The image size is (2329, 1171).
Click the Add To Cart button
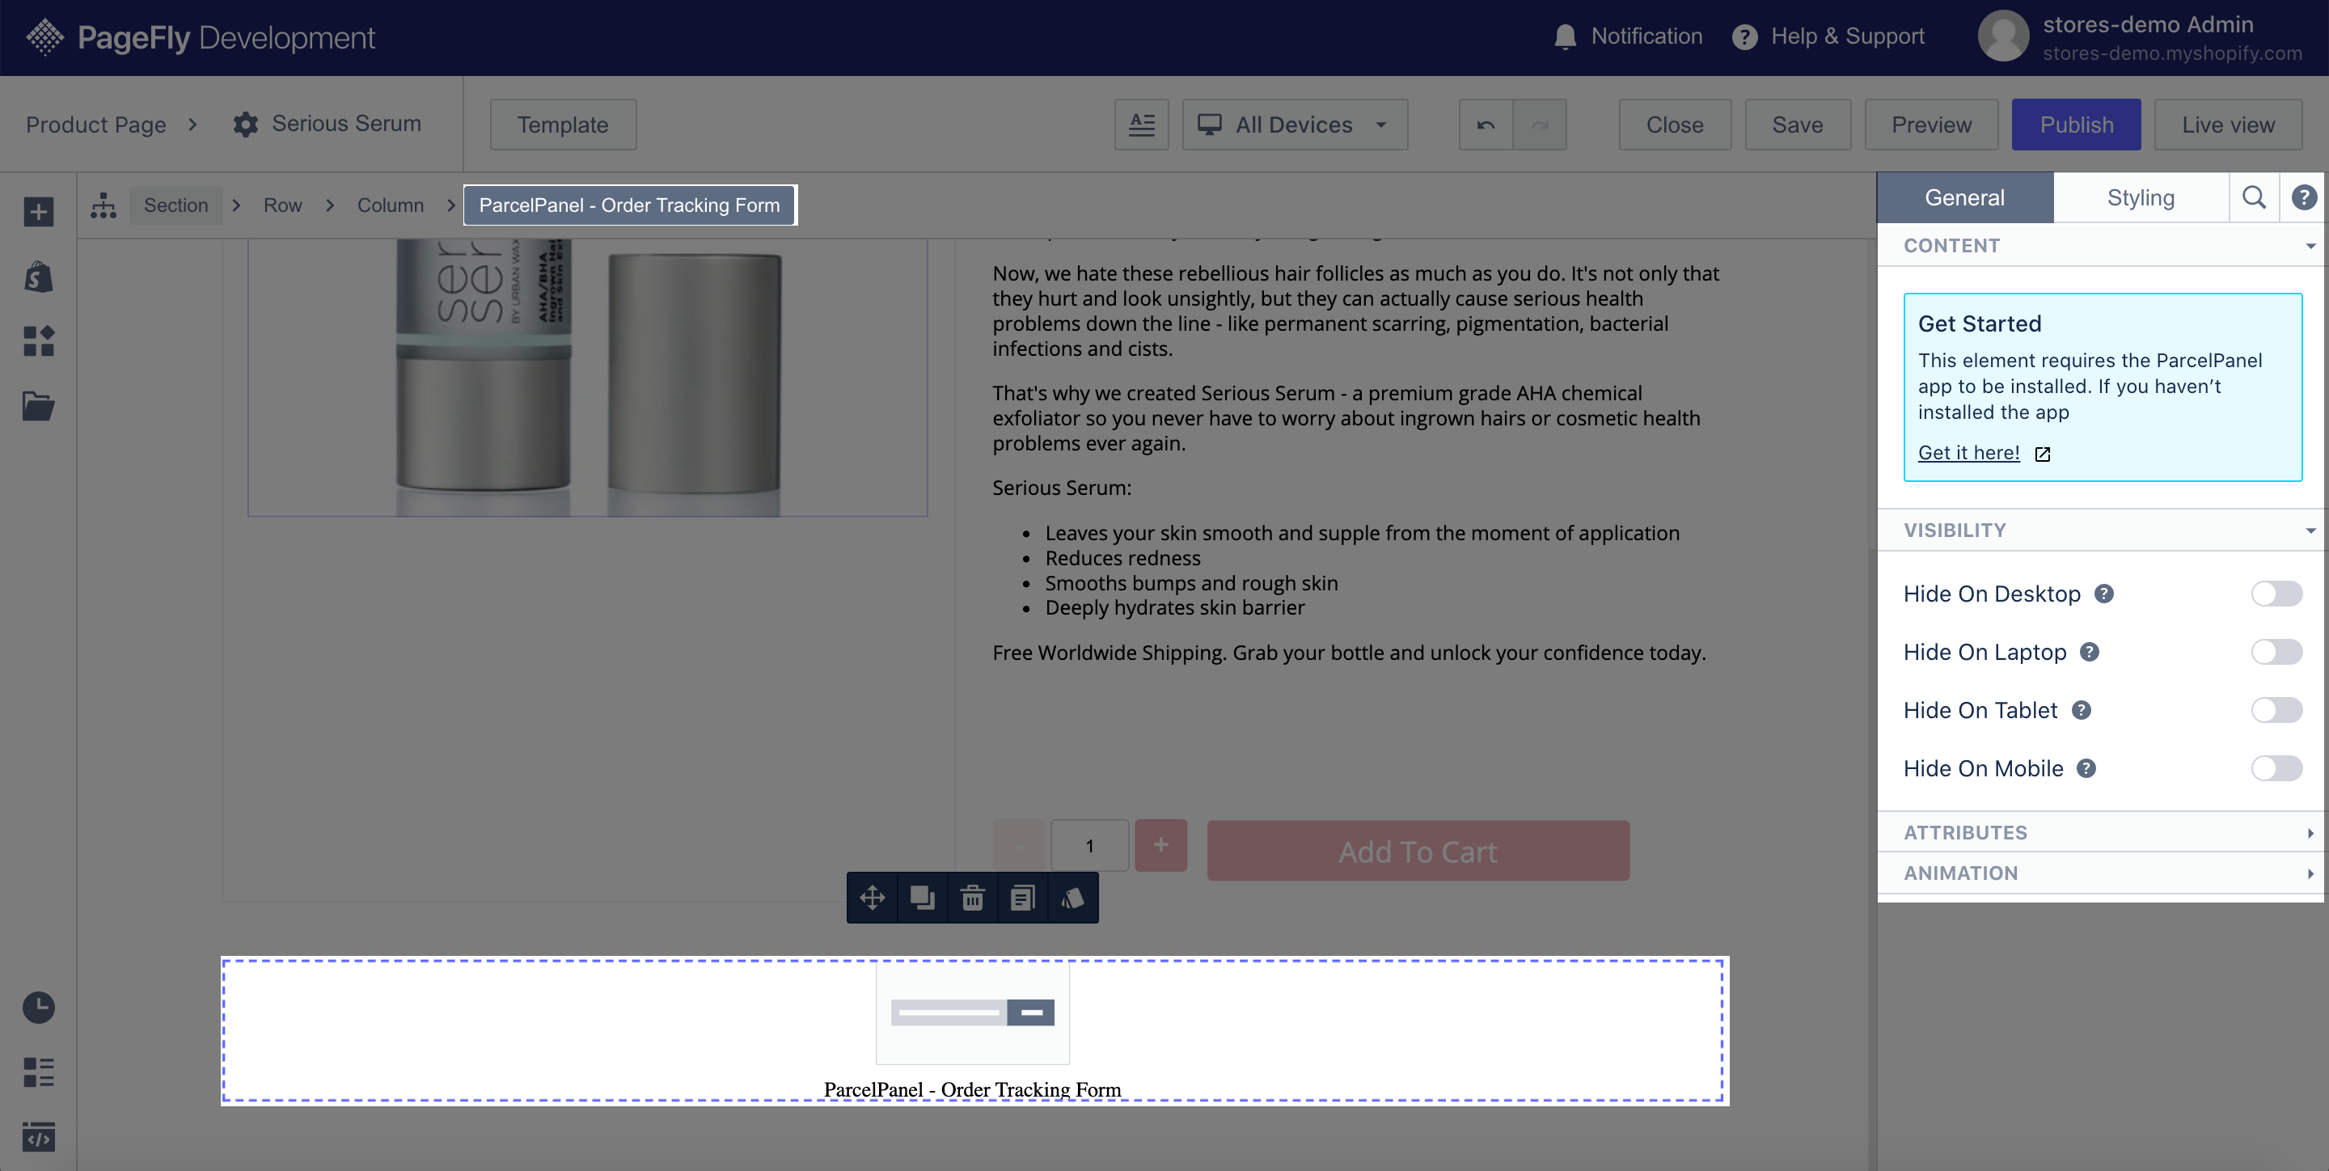1418,851
